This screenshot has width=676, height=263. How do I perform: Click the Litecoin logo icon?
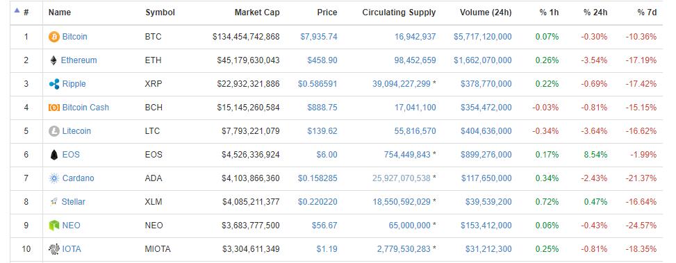click(54, 131)
